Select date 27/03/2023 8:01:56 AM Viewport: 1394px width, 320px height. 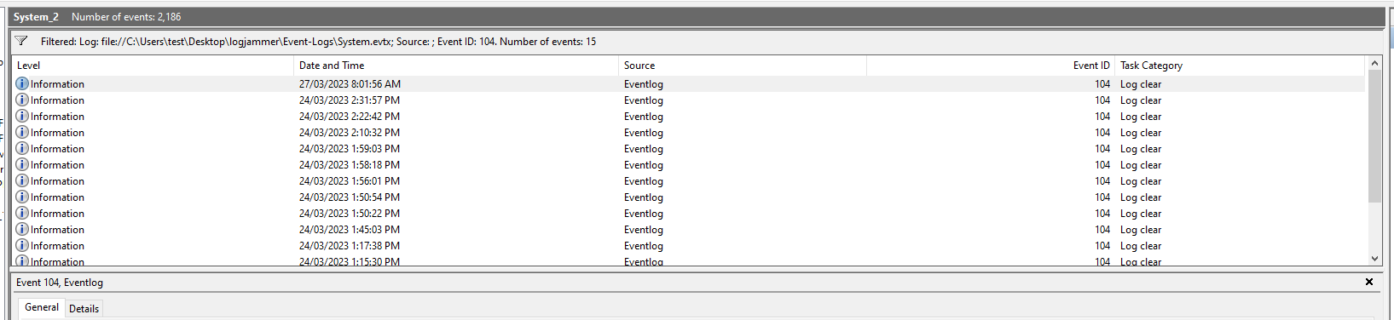click(350, 84)
